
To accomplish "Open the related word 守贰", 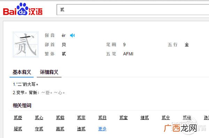I will 39,129.
